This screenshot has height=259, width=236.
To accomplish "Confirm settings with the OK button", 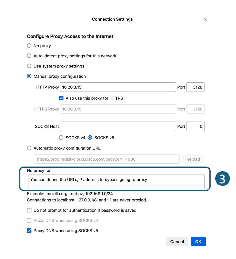I will [x=198, y=242].
